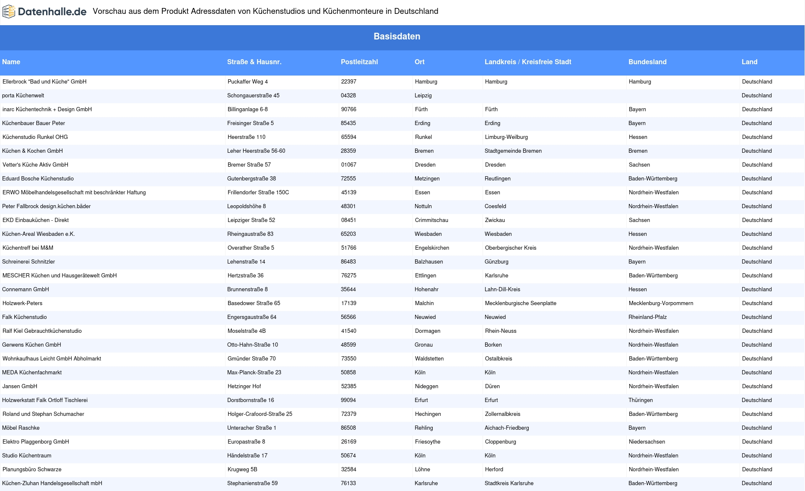Click postal code 22397
The image size is (805, 491).
coord(349,82)
